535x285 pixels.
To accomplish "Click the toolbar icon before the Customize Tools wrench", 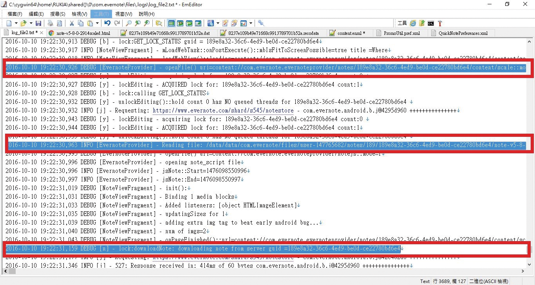I will coord(244,23).
